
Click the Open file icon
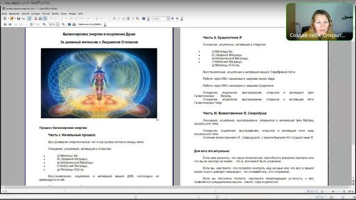coord(12,18)
